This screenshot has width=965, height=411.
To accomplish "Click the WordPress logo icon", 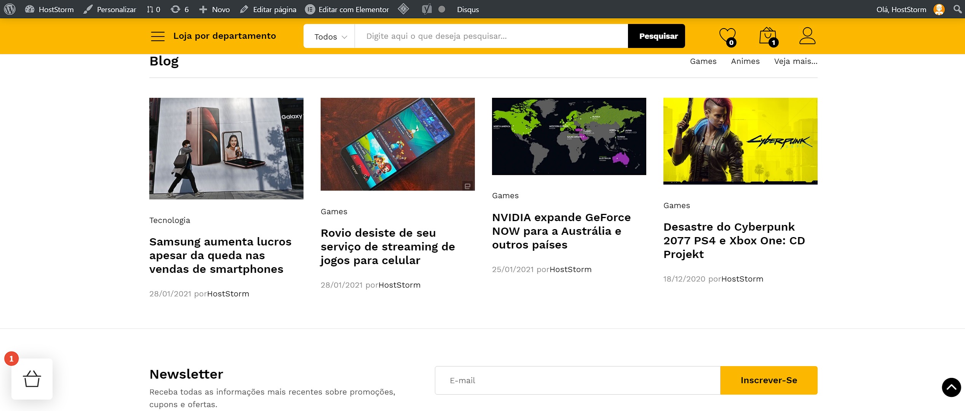I will tap(10, 9).
